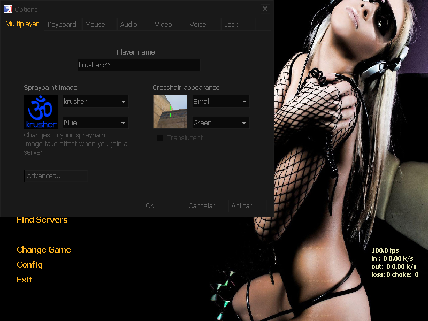Viewport: 428px width, 321px height.
Task: Open the Voice settings tab
Action: [x=198, y=25]
